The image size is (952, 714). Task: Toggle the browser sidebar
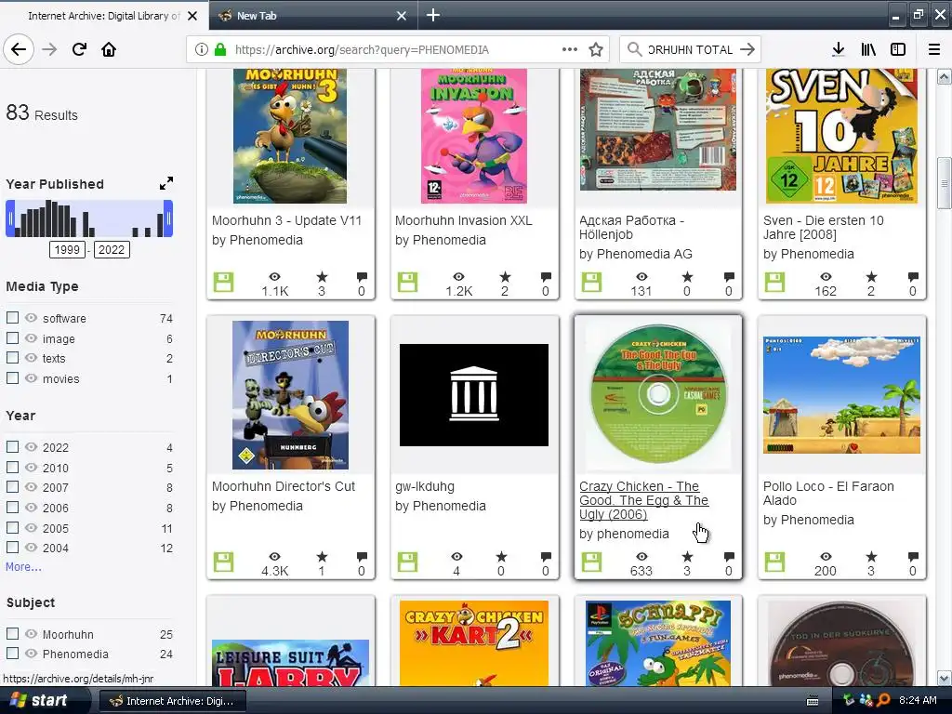pyautogui.click(x=898, y=50)
